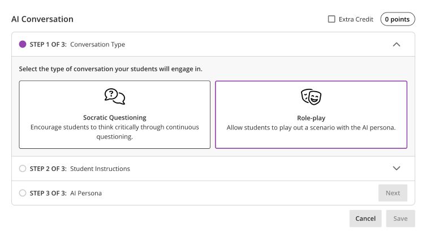
Task: Click the Extra Credit label
Action: [356, 19]
